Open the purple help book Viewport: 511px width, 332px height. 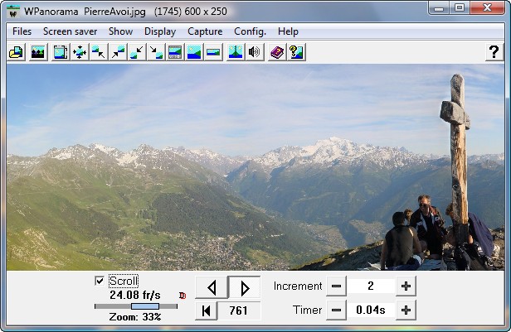tap(277, 52)
